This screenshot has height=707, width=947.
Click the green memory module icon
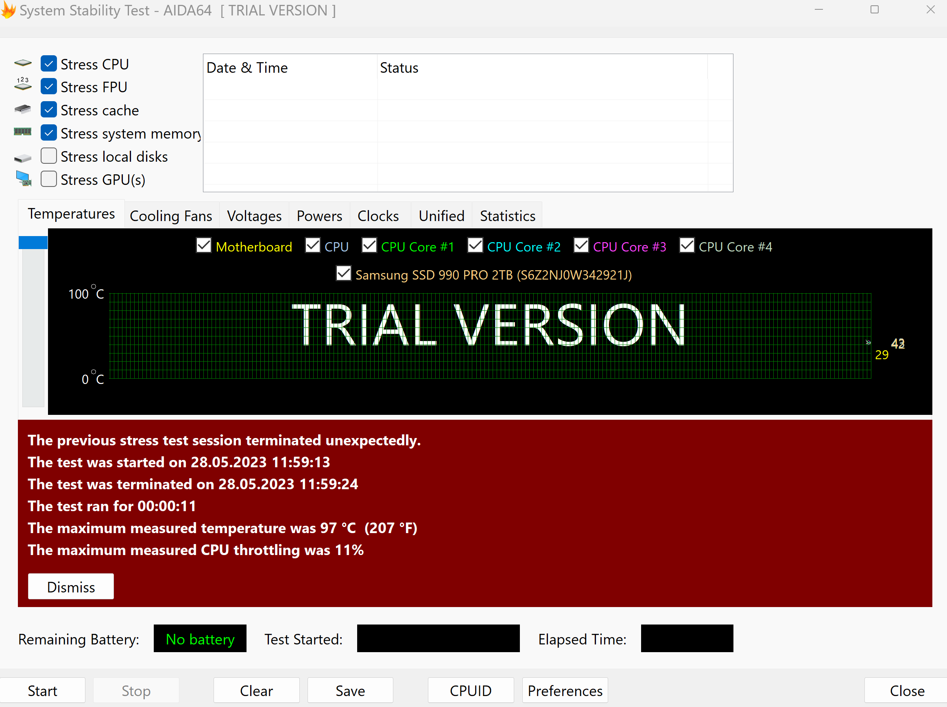click(23, 132)
